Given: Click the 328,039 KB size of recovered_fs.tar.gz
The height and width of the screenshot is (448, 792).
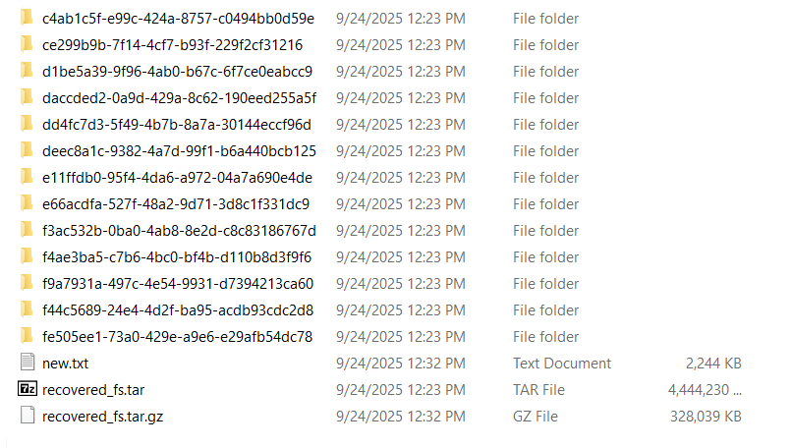Looking at the screenshot, I should [705, 417].
